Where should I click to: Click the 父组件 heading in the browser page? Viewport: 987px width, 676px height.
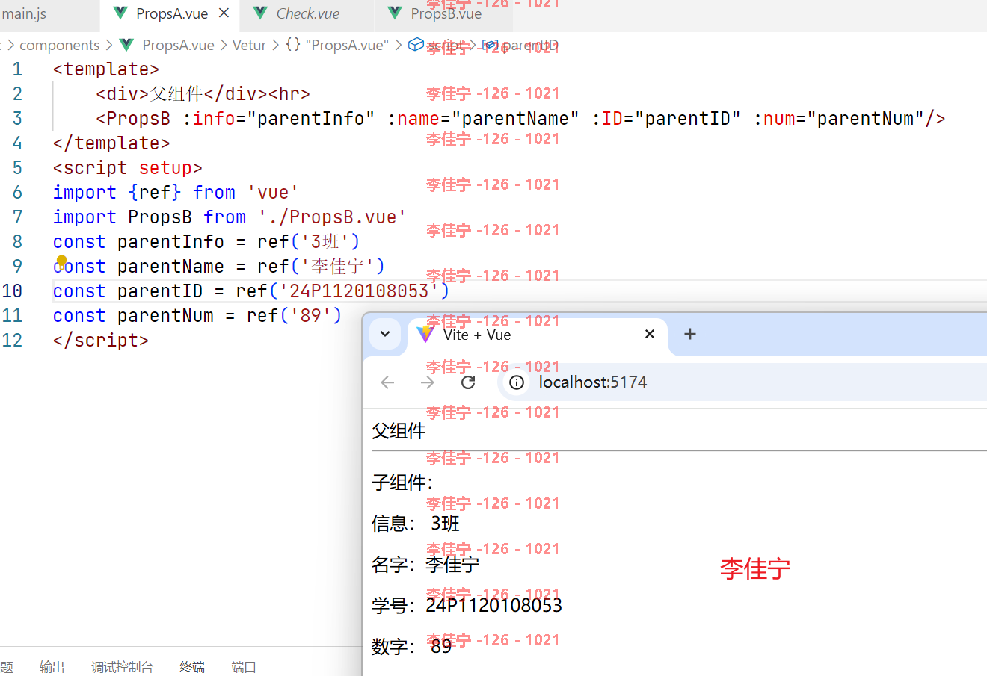tap(399, 431)
